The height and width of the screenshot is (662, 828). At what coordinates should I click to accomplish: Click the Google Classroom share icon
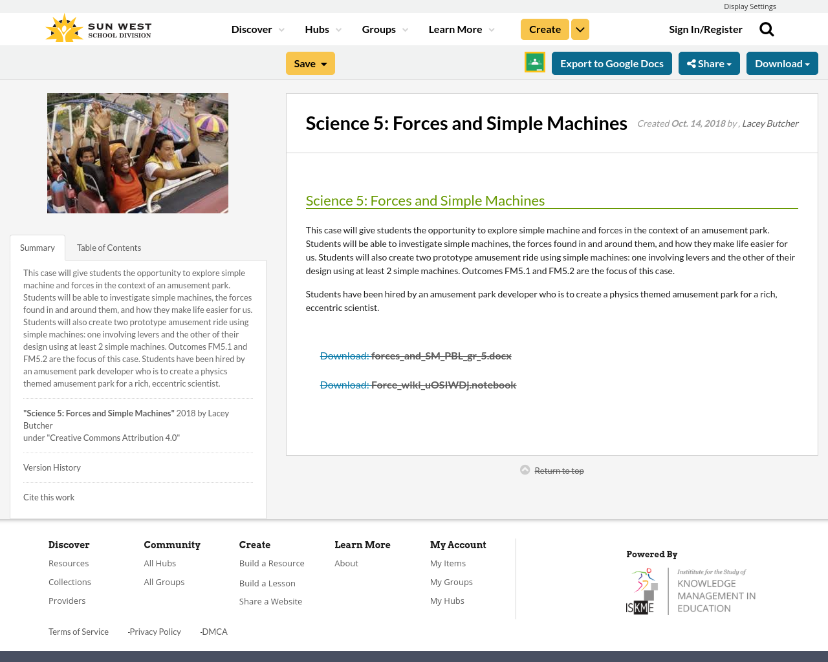(x=534, y=61)
